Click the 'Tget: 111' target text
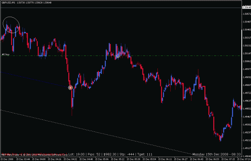The image size is (251, 161). 145,154
